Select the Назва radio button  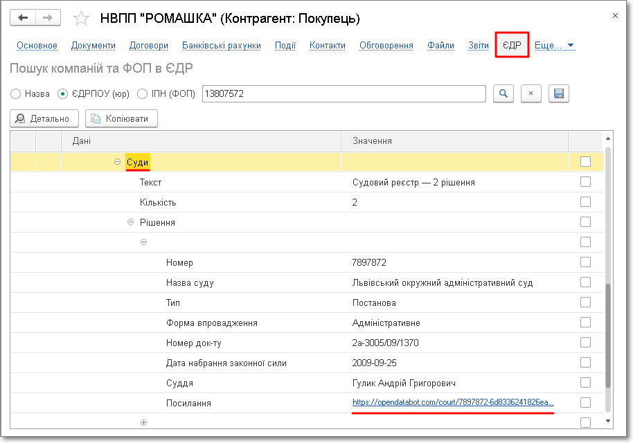pyautogui.click(x=15, y=93)
